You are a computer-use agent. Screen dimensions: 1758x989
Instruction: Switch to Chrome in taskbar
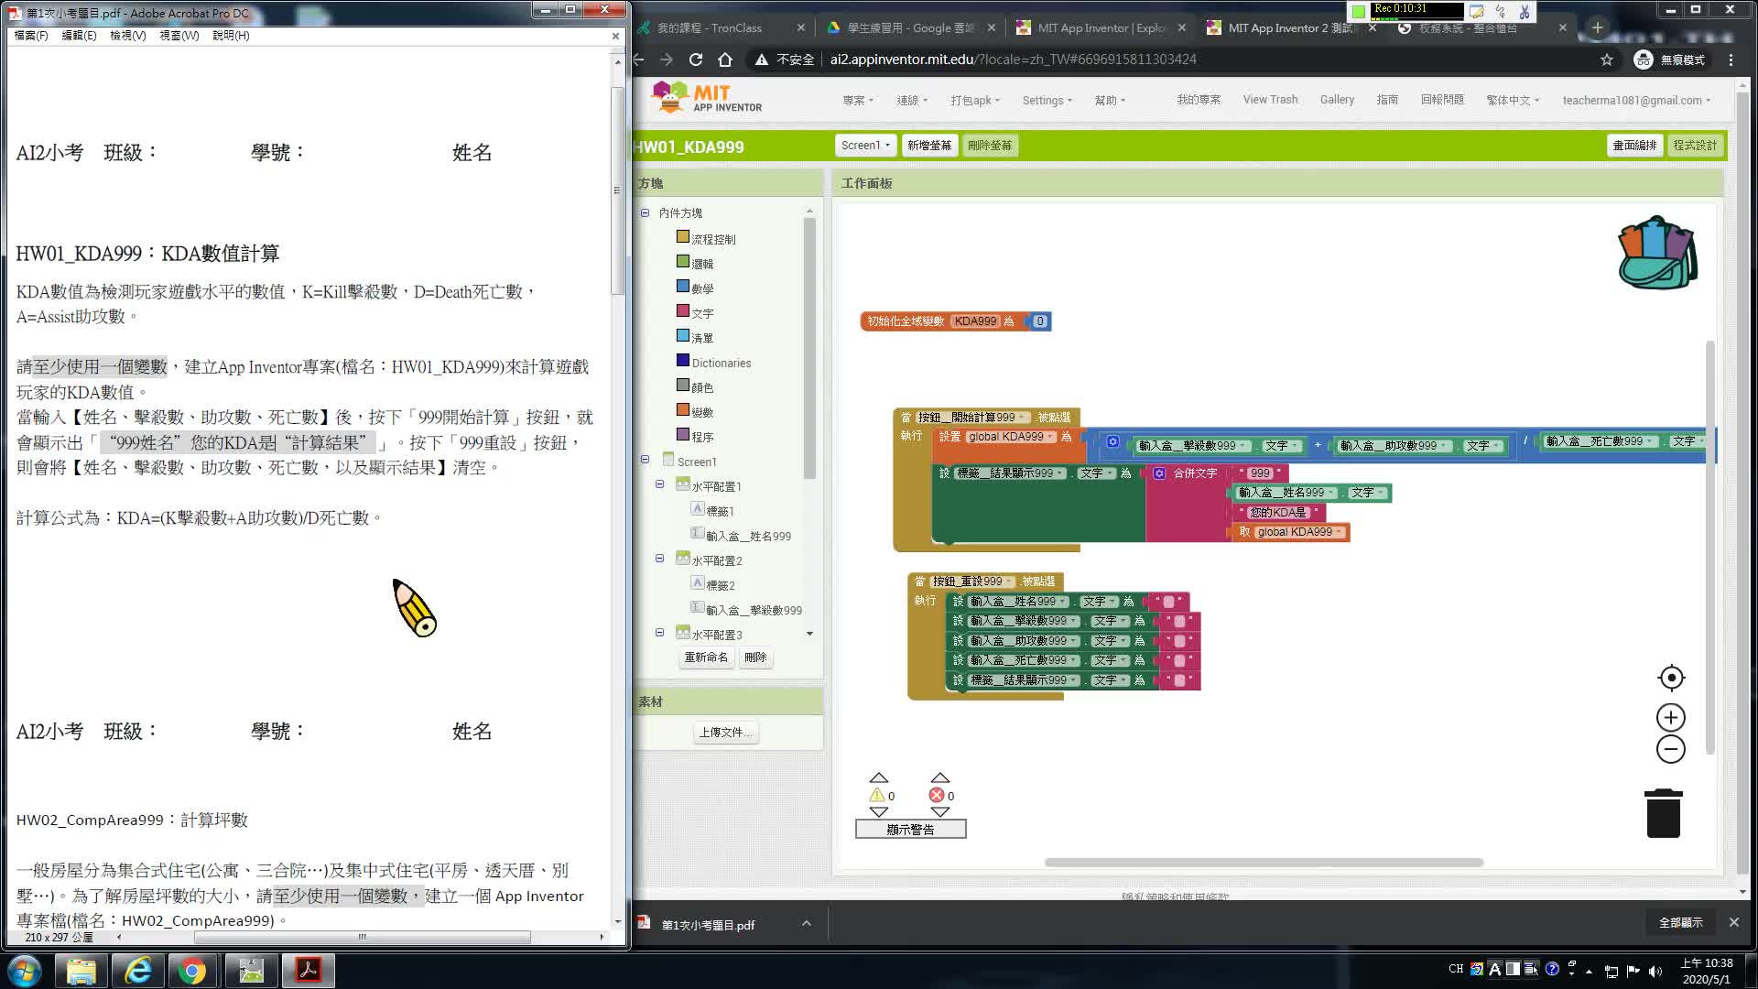(x=192, y=971)
